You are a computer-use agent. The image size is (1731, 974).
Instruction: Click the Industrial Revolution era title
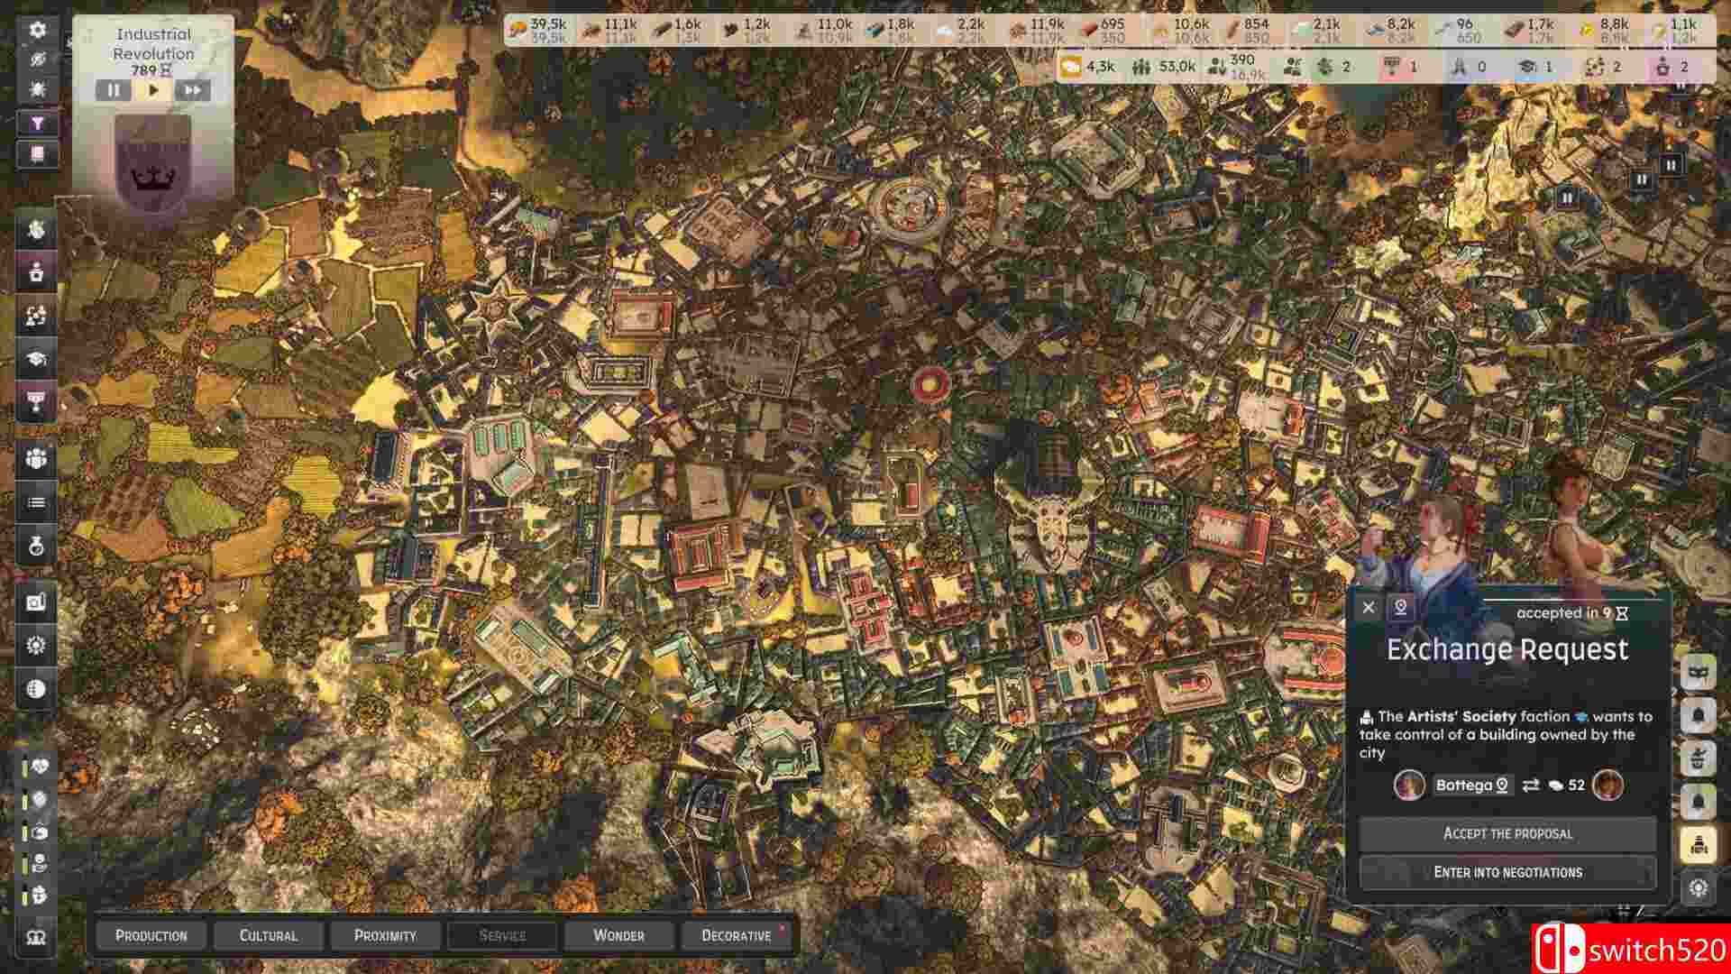point(153,44)
